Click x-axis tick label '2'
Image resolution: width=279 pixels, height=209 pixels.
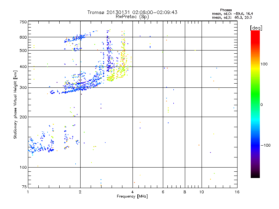click(x=80, y=192)
